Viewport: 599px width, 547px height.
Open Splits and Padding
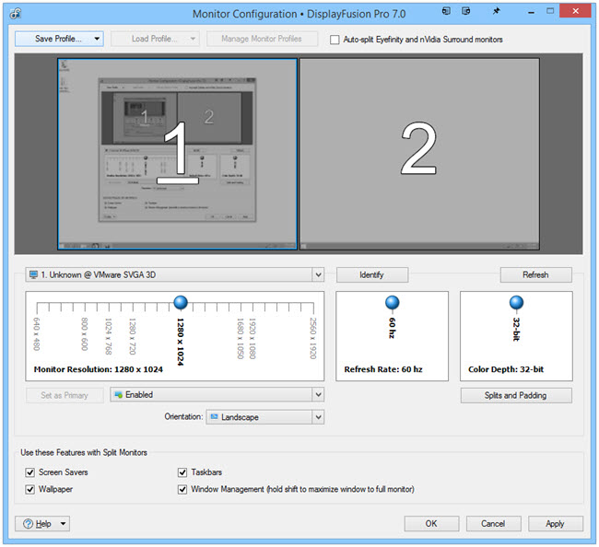pos(516,395)
